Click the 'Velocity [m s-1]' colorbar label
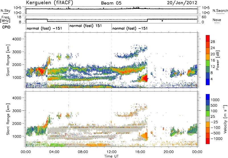 coord(225,119)
